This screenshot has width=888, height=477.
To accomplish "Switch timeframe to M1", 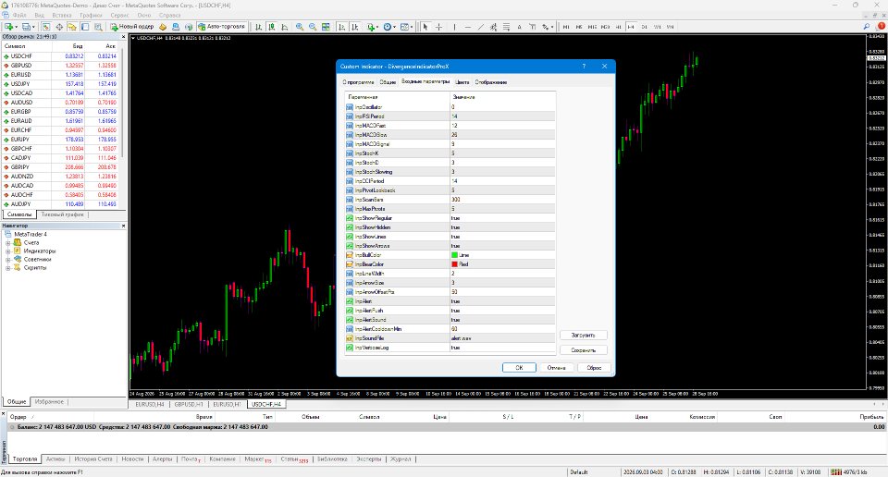I will coord(566,27).
